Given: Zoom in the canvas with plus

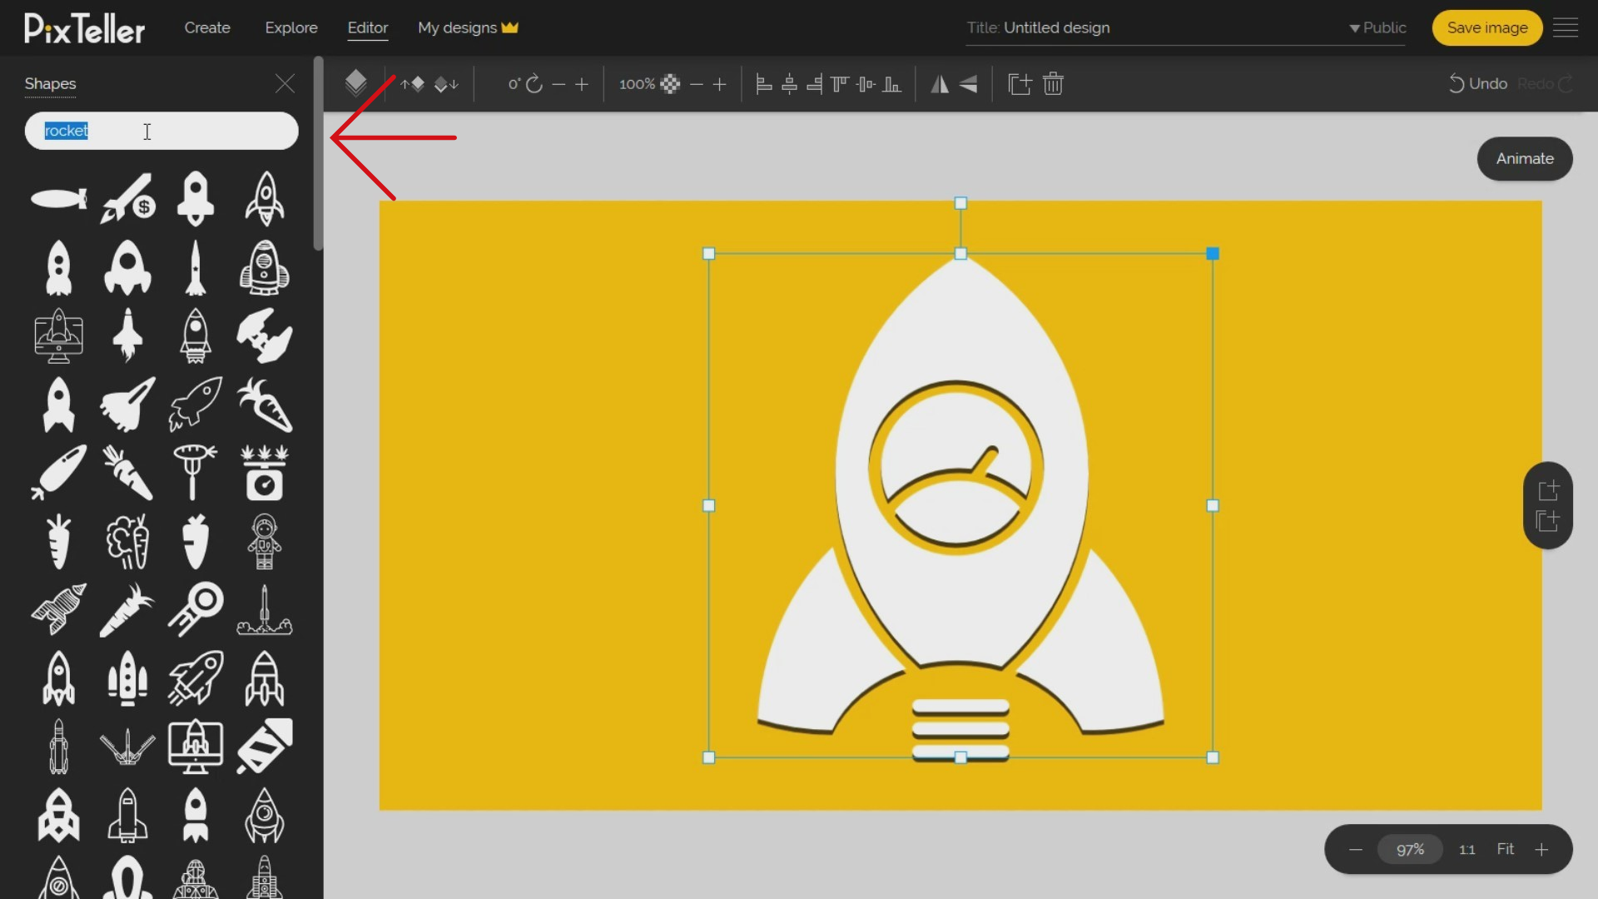Looking at the screenshot, I should (1541, 849).
